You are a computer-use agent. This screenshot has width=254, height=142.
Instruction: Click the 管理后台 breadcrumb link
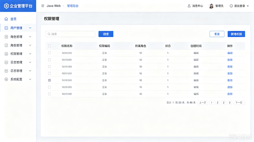73,6
